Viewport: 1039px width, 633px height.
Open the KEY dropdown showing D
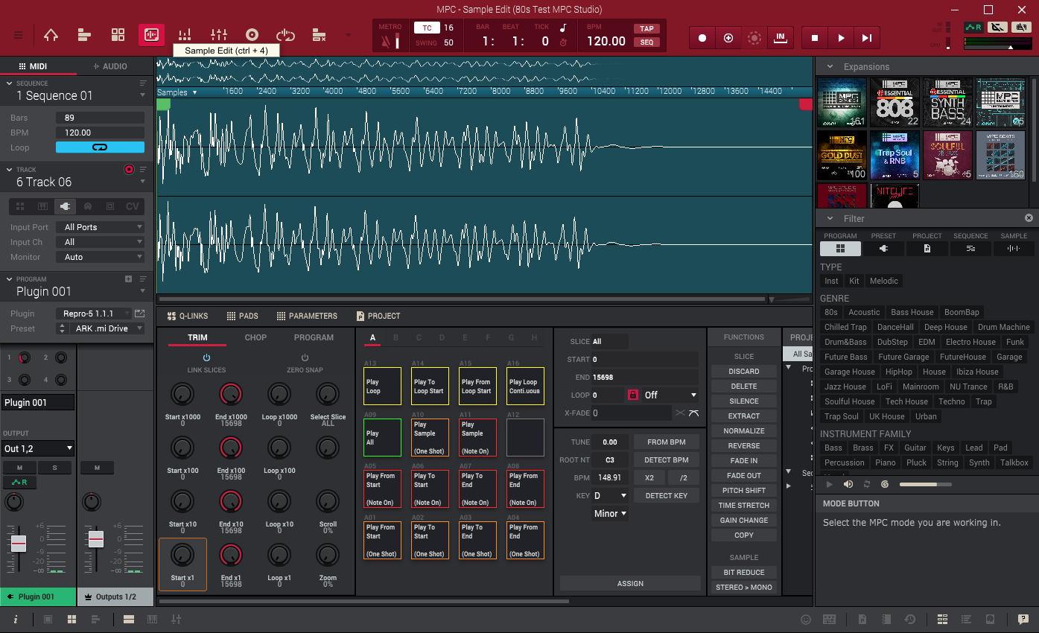[610, 495]
